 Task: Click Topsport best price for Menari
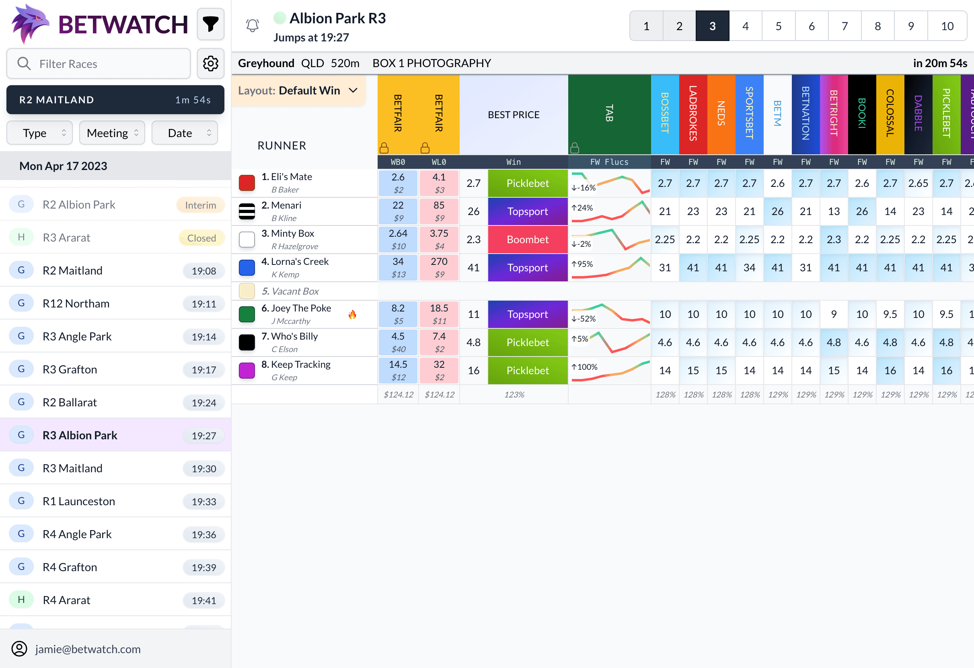[528, 211]
